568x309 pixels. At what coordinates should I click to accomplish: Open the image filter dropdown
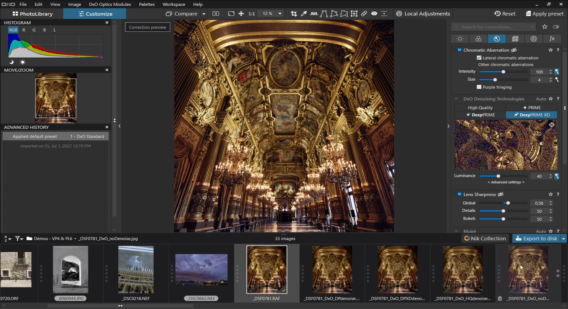(x=19, y=238)
